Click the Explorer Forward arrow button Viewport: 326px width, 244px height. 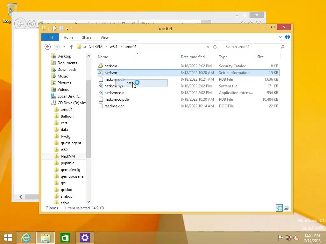click(57, 47)
